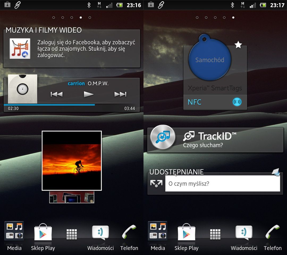This screenshot has height=255, width=287.
Task: Tap download notification icon, left status bar
Action: point(7,5)
